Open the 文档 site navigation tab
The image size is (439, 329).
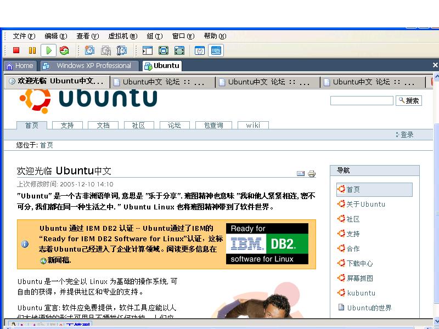tap(103, 126)
